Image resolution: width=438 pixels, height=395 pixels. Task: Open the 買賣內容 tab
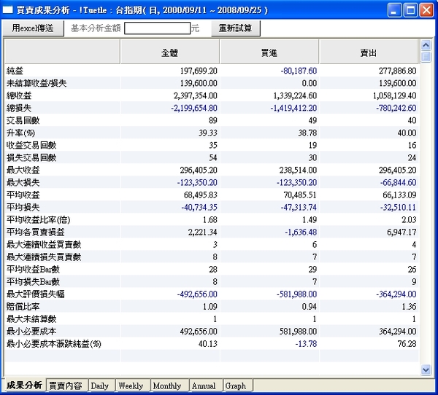pos(66,386)
